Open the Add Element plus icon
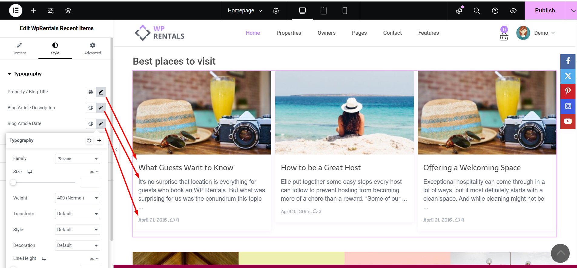Image resolution: width=577 pixels, height=268 pixels. [33, 11]
